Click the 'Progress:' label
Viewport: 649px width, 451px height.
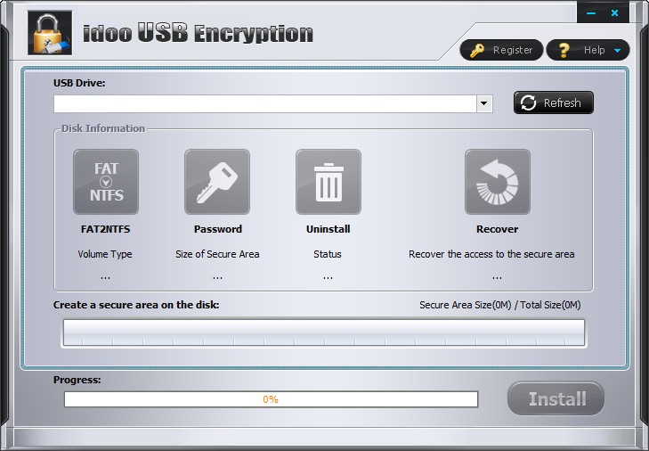coord(77,380)
